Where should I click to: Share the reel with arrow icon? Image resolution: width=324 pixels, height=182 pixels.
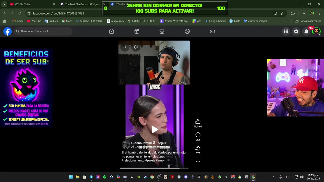pyautogui.click(x=198, y=148)
